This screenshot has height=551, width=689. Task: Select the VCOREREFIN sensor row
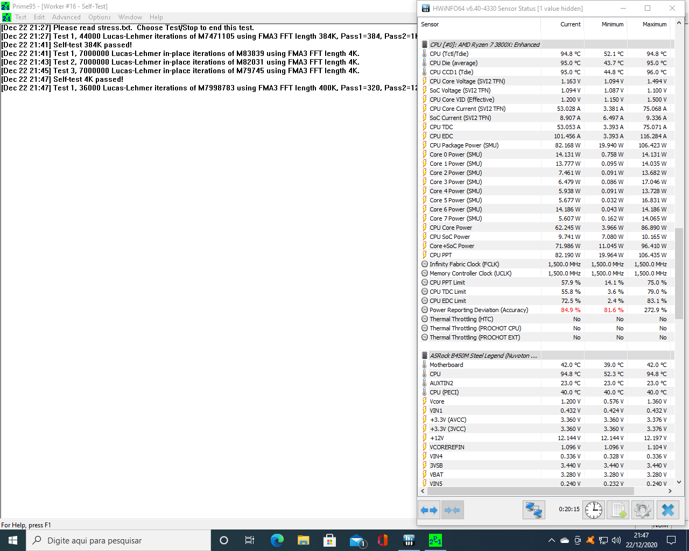coord(545,447)
